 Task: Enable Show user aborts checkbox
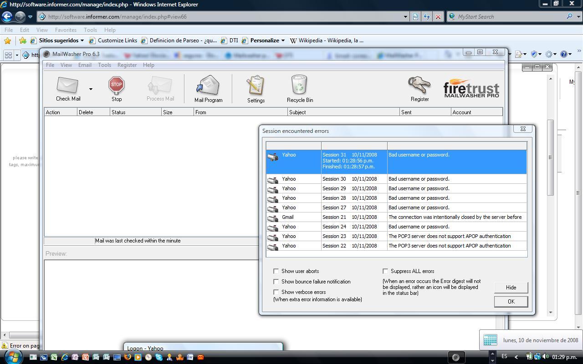276,271
